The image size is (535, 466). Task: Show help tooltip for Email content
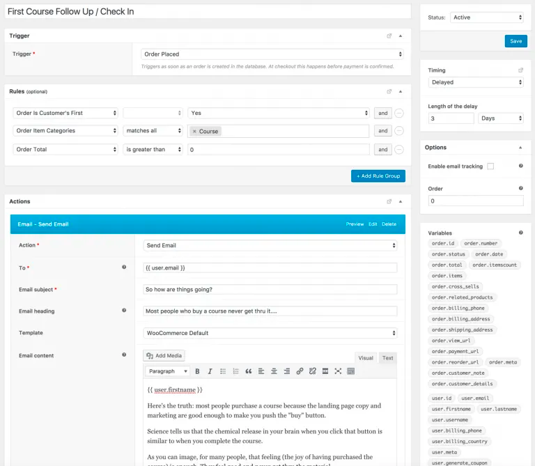pyautogui.click(x=124, y=355)
